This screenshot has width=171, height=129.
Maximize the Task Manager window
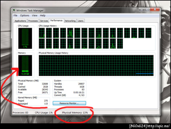147,9
